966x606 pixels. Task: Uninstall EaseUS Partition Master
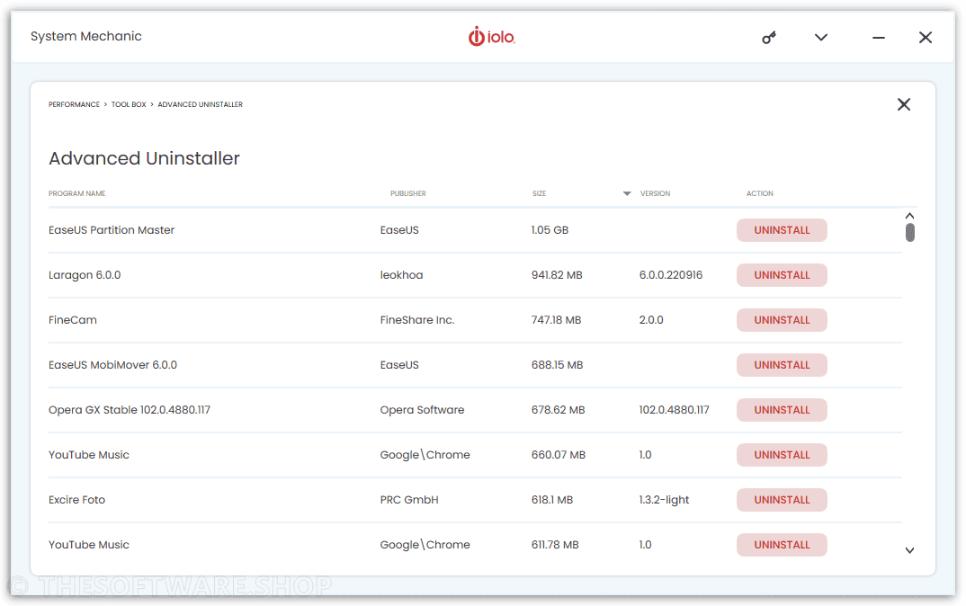(x=782, y=230)
